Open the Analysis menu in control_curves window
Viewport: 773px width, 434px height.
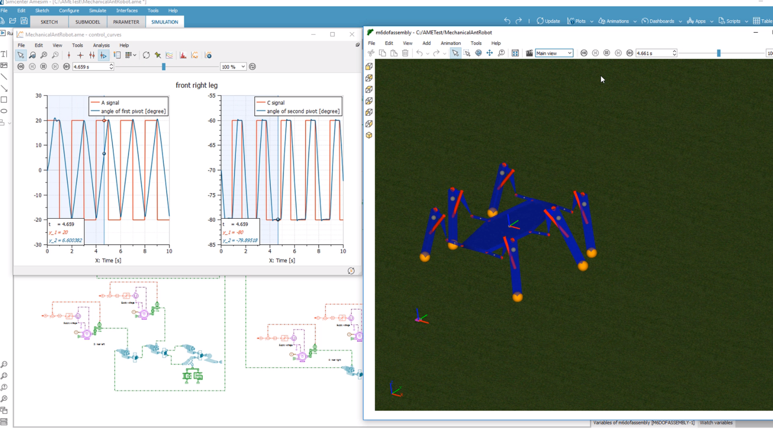pyautogui.click(x=101, y=46)
